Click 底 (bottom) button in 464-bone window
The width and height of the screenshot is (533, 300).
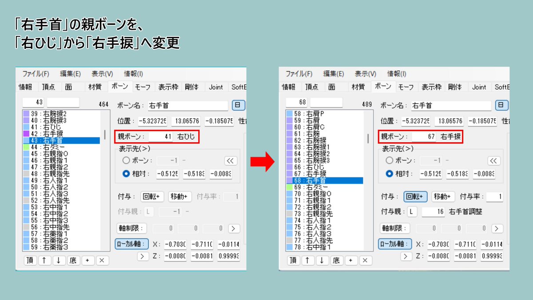point(73,260)
